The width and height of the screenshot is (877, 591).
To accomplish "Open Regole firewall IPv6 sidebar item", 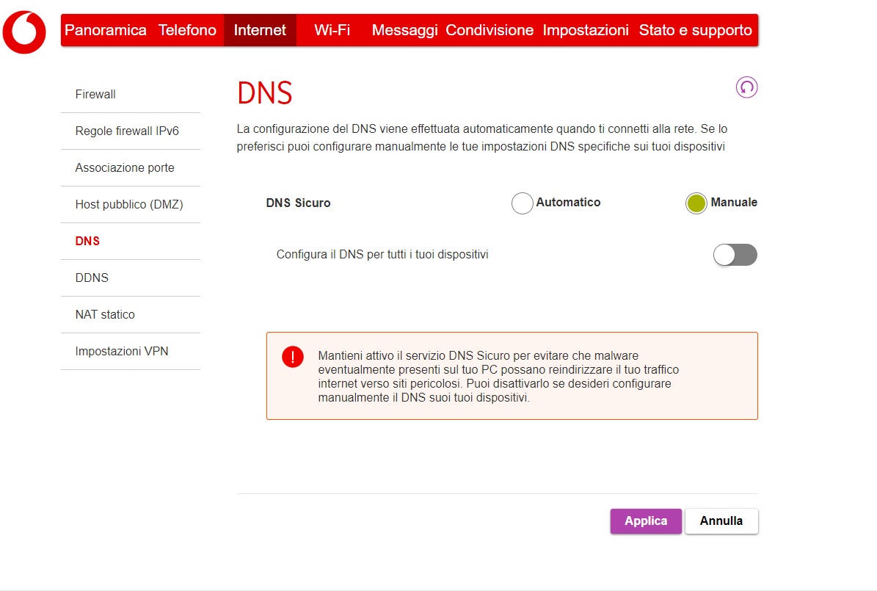I will (x=131, y=131).
